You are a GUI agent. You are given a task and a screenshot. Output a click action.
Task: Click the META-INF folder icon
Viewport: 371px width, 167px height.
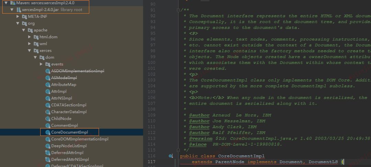24,16
